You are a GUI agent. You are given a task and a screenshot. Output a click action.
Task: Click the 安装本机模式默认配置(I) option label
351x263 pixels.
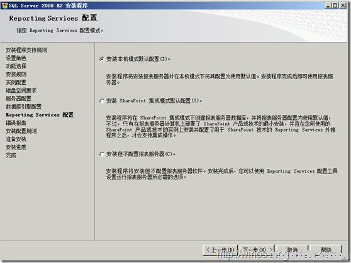point(138,59)
